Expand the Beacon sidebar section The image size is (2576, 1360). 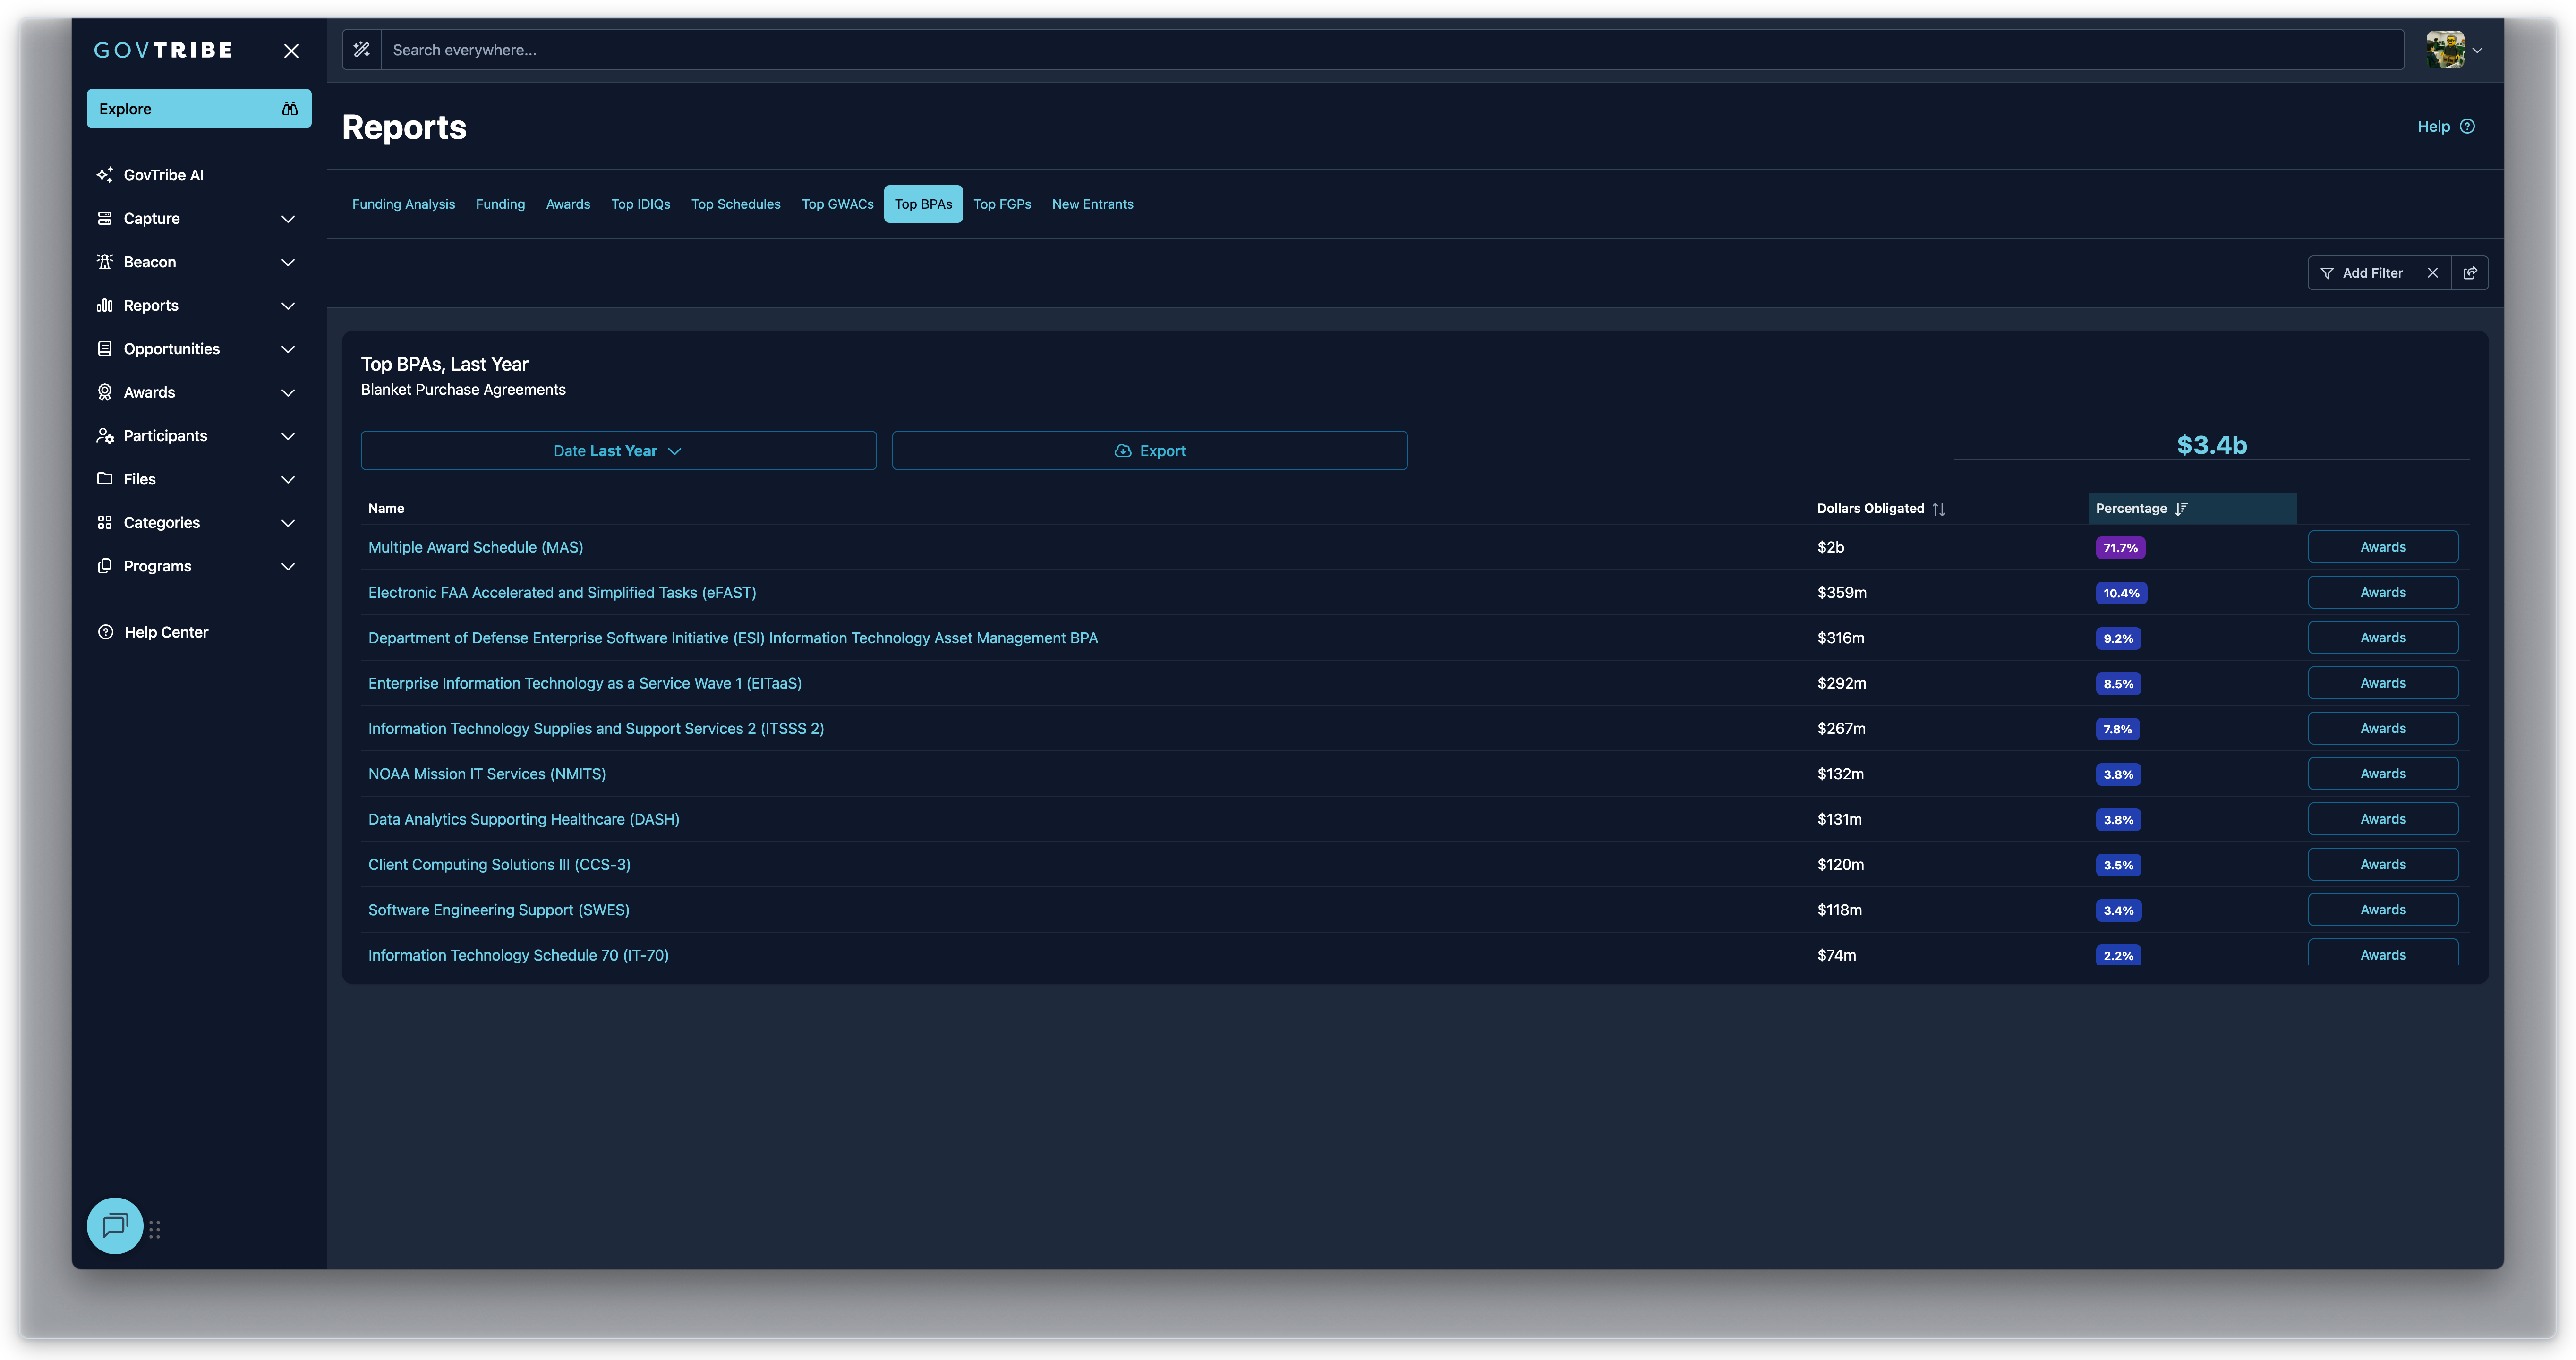288,262
